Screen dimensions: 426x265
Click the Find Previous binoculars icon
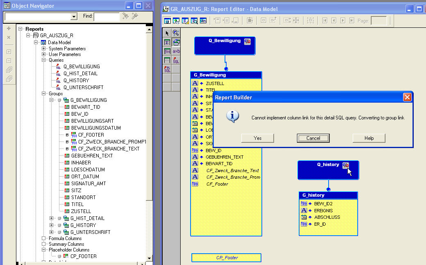coord(135,16)
